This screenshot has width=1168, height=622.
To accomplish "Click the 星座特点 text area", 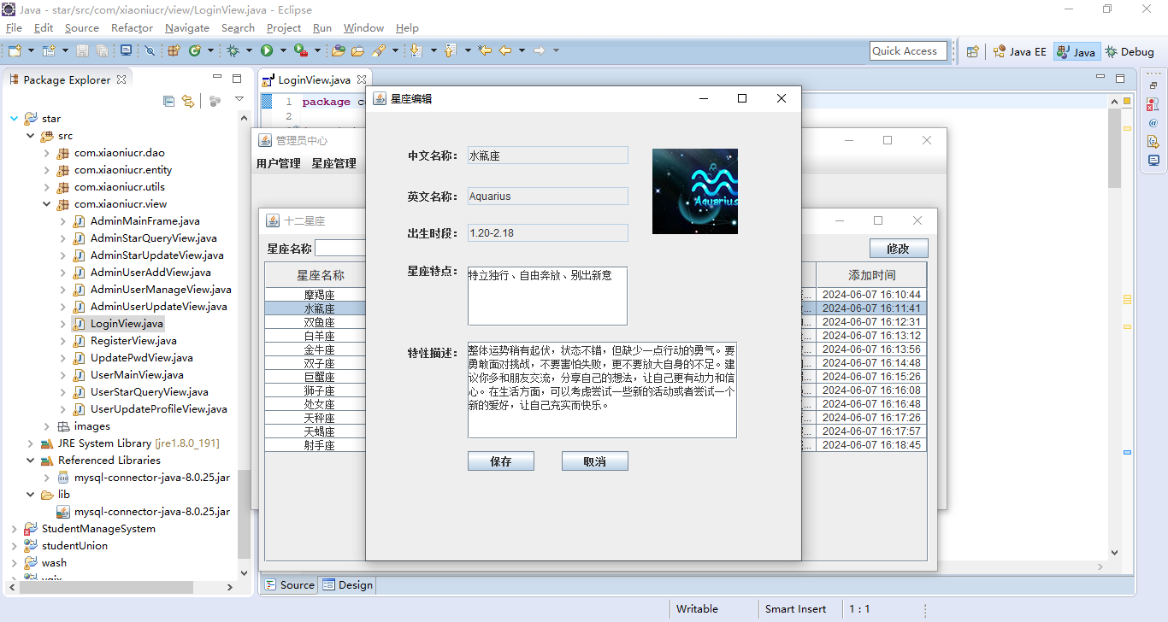I will [x=547, y=296].
